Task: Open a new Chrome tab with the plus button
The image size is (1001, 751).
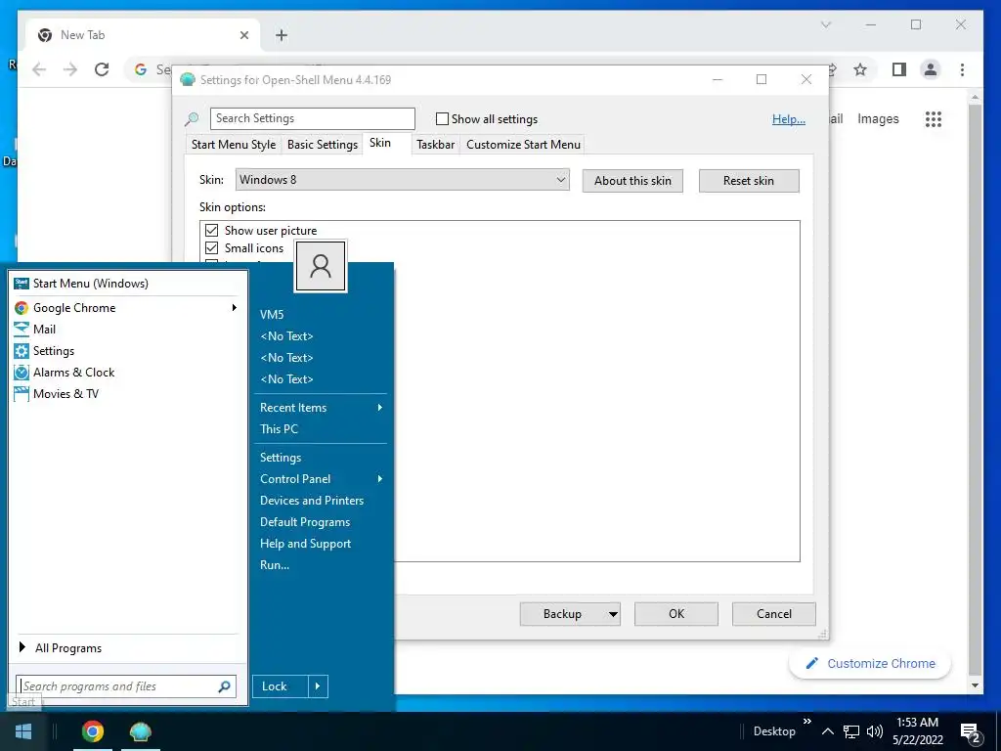Action: 282,35
